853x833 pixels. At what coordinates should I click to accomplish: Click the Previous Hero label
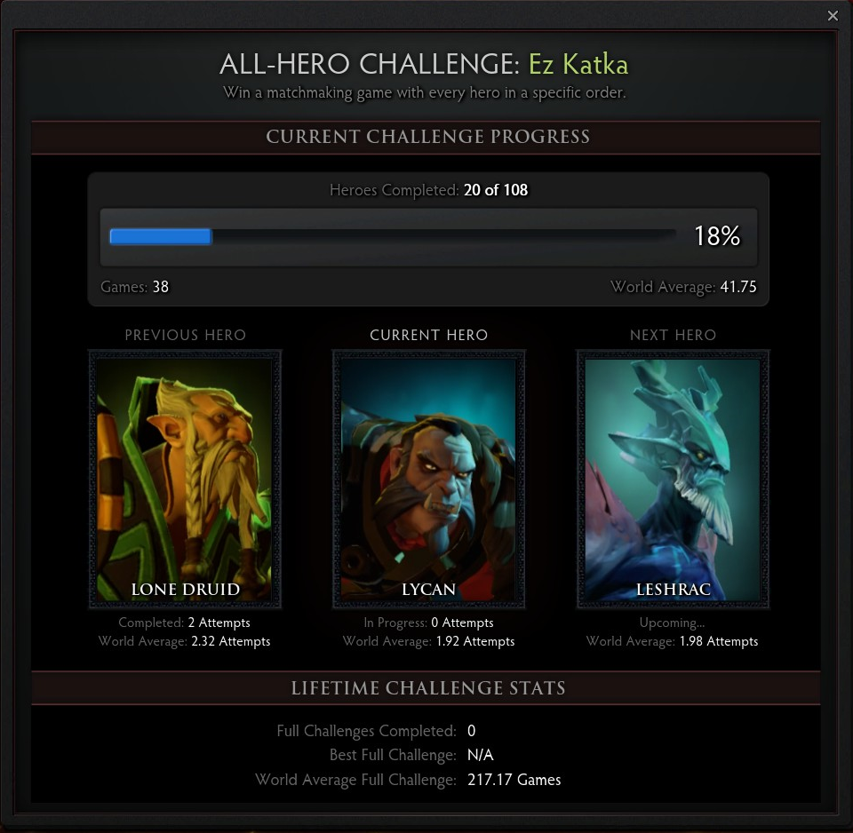(185, 335)
